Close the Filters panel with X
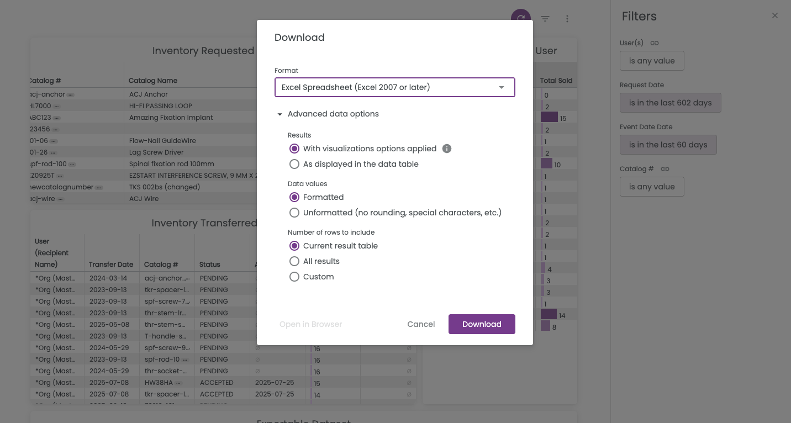 pos(774,16)
